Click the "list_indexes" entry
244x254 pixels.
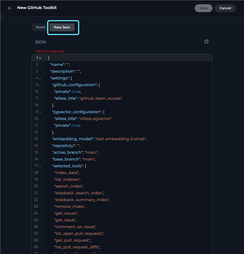click(67, 179)
